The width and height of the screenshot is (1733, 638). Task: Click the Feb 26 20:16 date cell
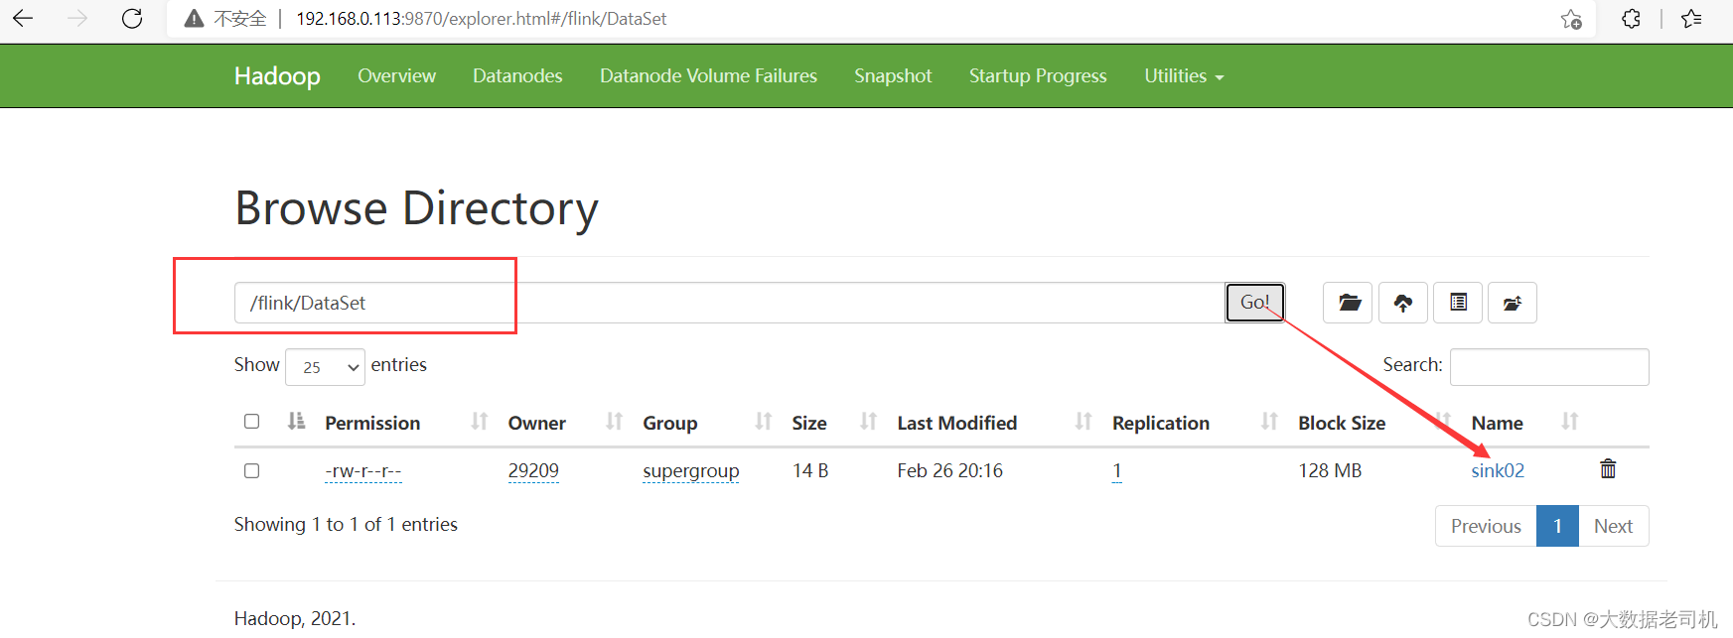[x=949, y=470]
